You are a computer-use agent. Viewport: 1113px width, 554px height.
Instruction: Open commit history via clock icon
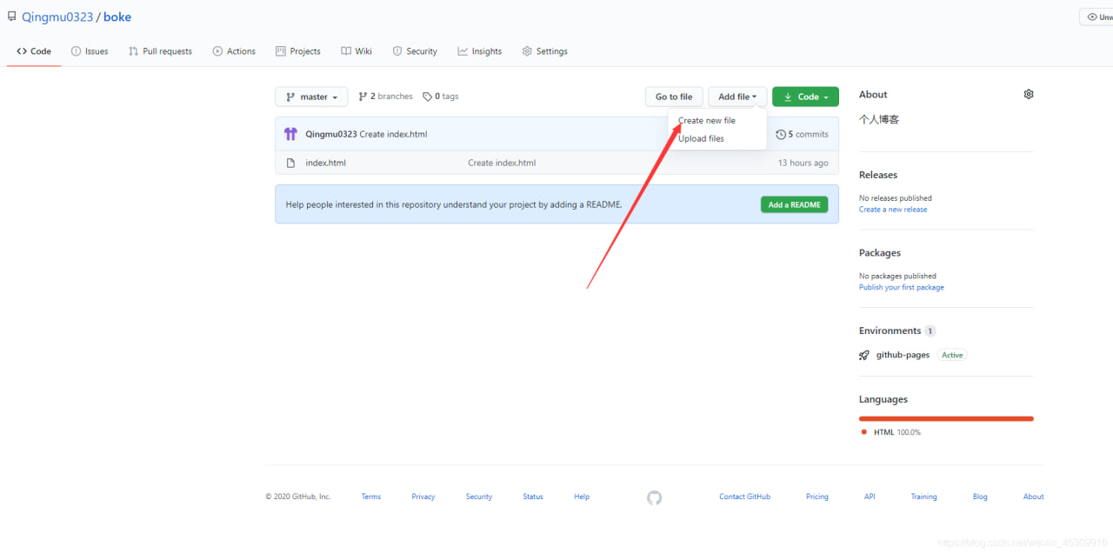(781, 134)
